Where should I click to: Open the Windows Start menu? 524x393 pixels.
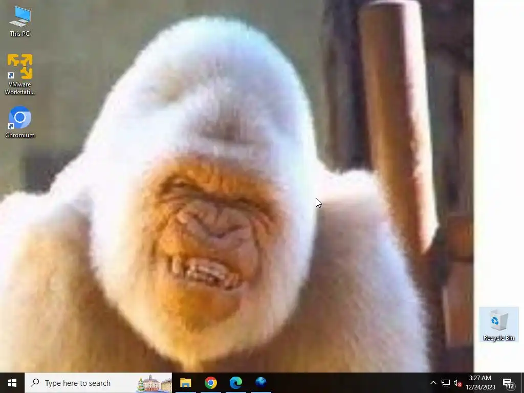pos(12,383)
